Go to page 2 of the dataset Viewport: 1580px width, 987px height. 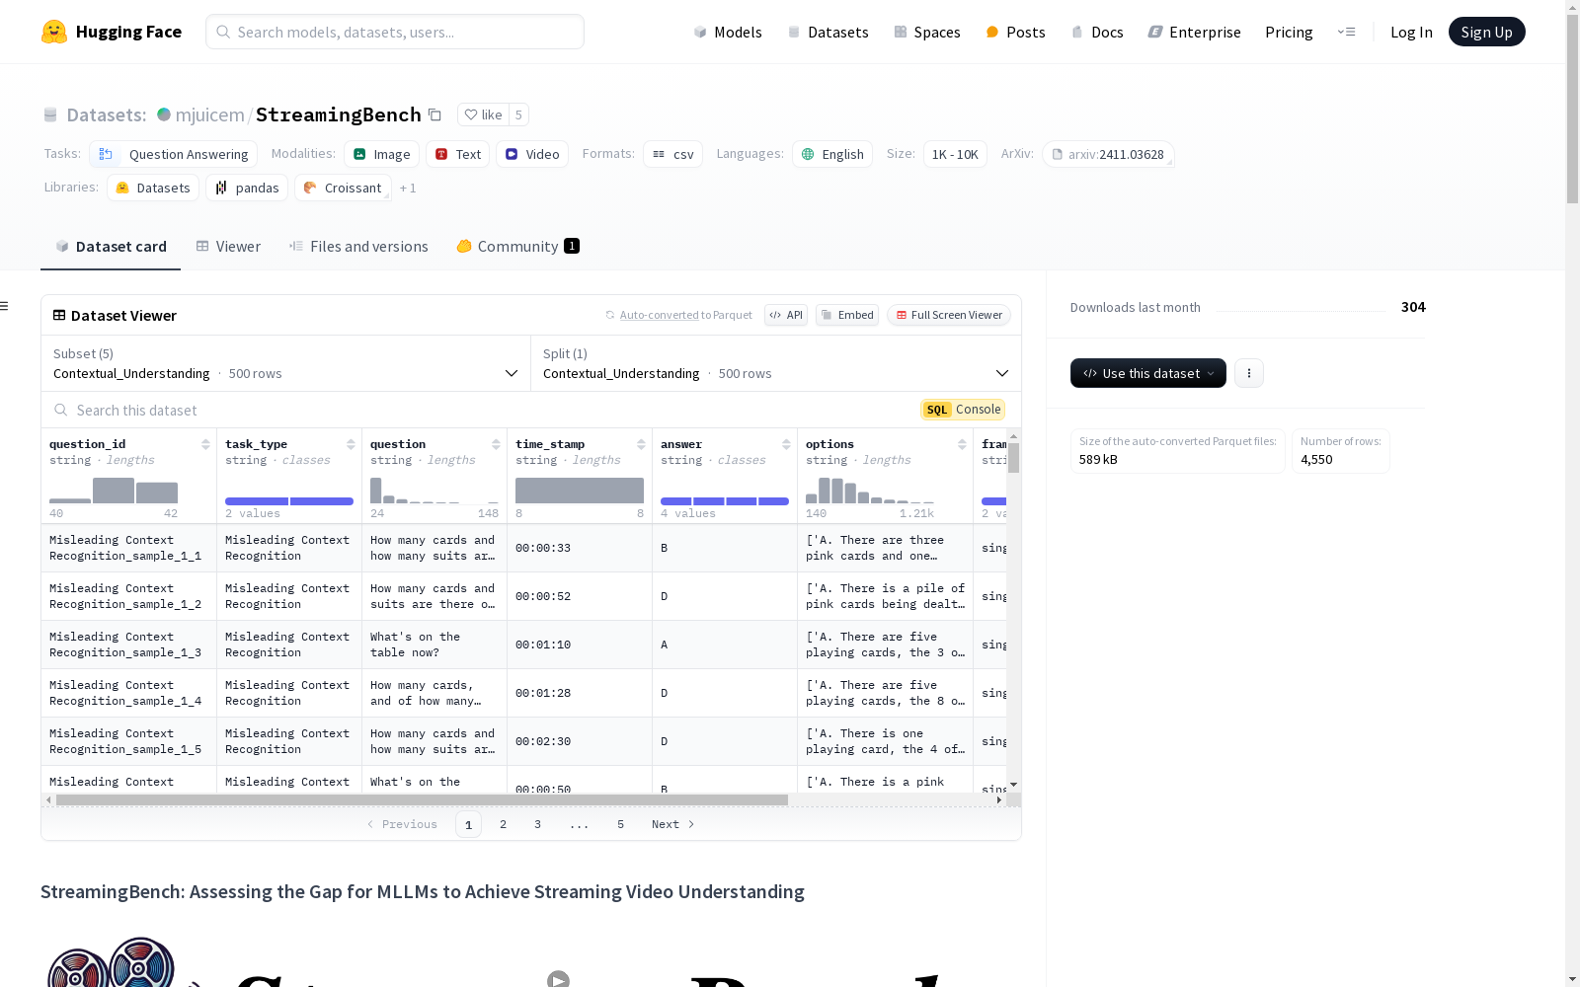point(503,824)
